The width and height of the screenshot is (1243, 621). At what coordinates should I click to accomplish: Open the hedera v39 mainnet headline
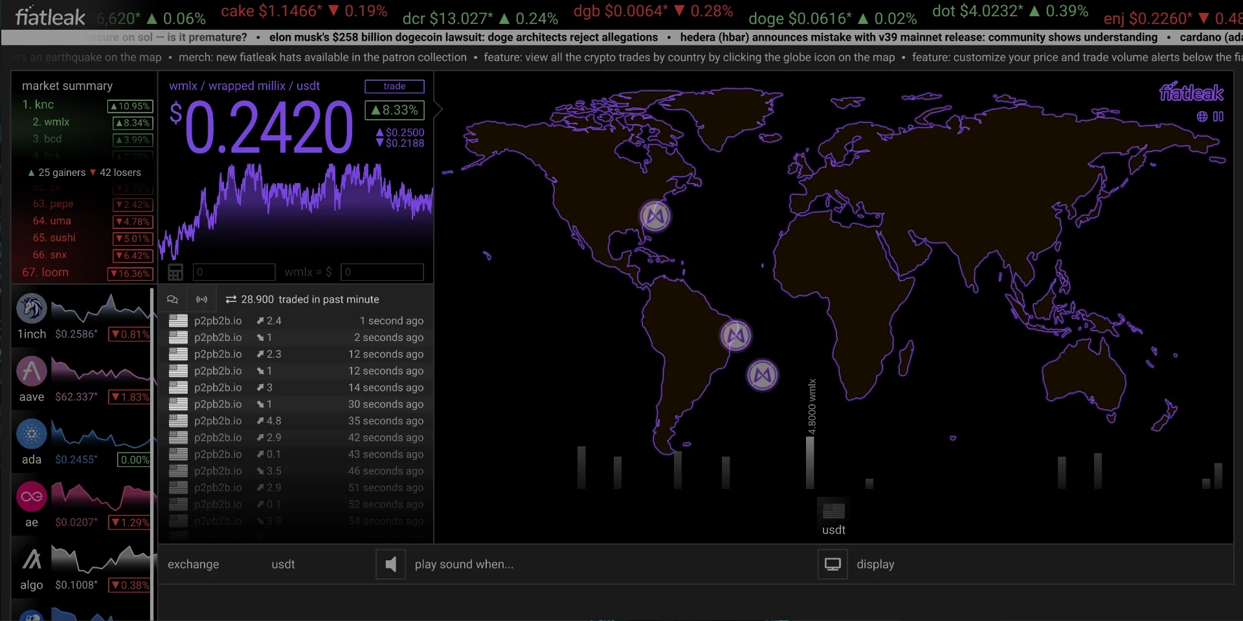[x=919, y=38]
